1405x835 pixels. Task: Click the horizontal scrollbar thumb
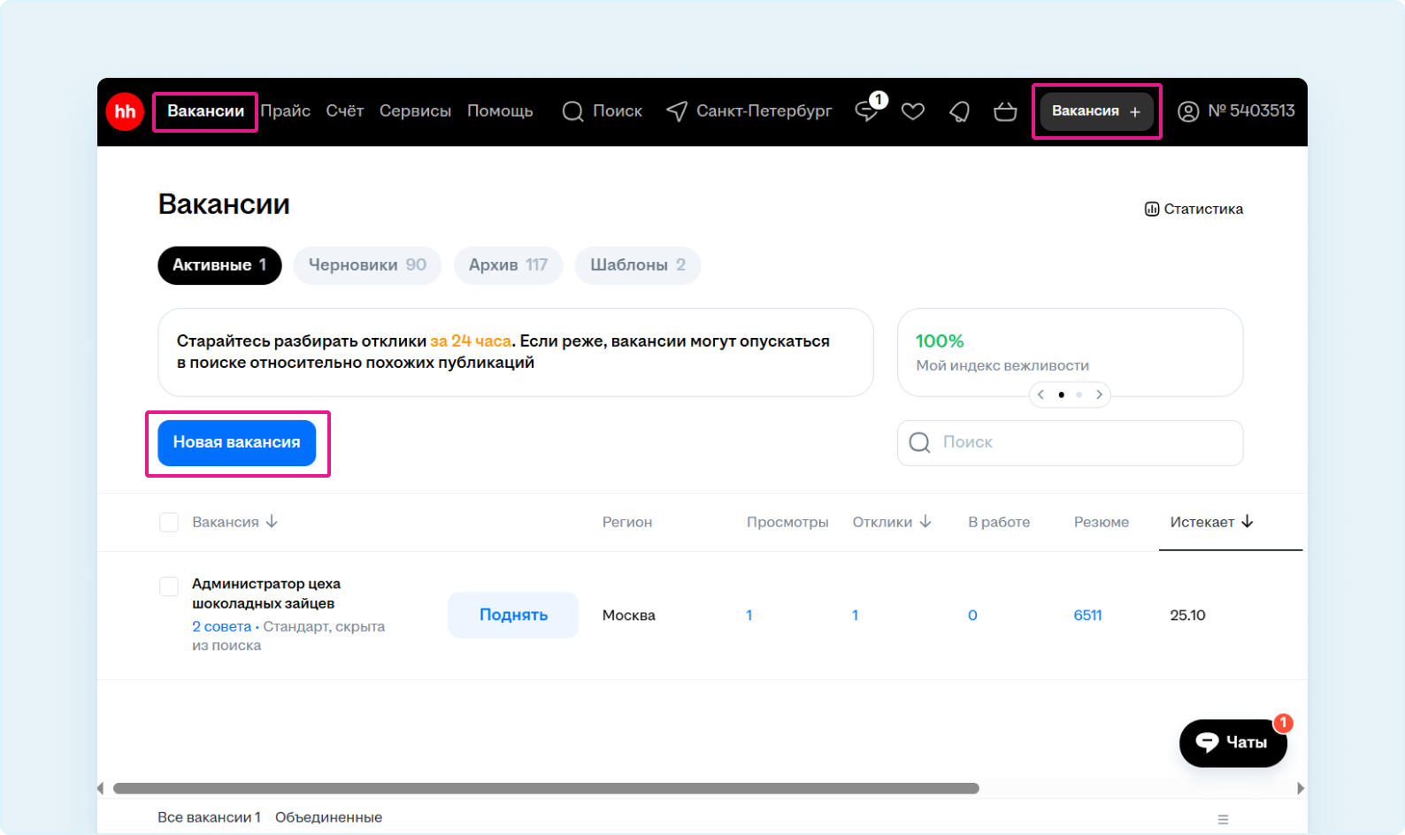coord(546,788)
